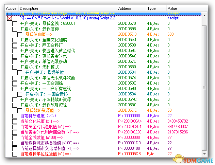This screenshot has height=165, width=215.
Task: Click the scrollbar down arrow
Action: coord(204,154)
